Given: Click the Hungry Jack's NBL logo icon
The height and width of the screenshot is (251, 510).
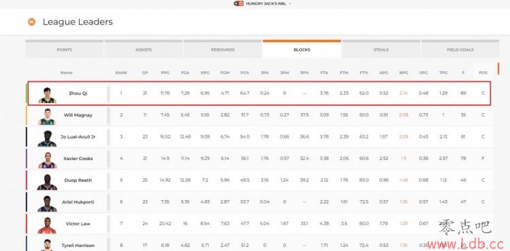Looking at the screenshot, I should (x=239, y=3).
